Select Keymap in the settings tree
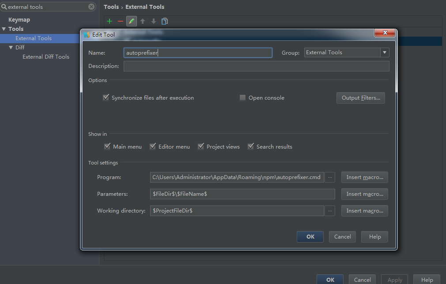446x284 pixels. pos(19,20)
